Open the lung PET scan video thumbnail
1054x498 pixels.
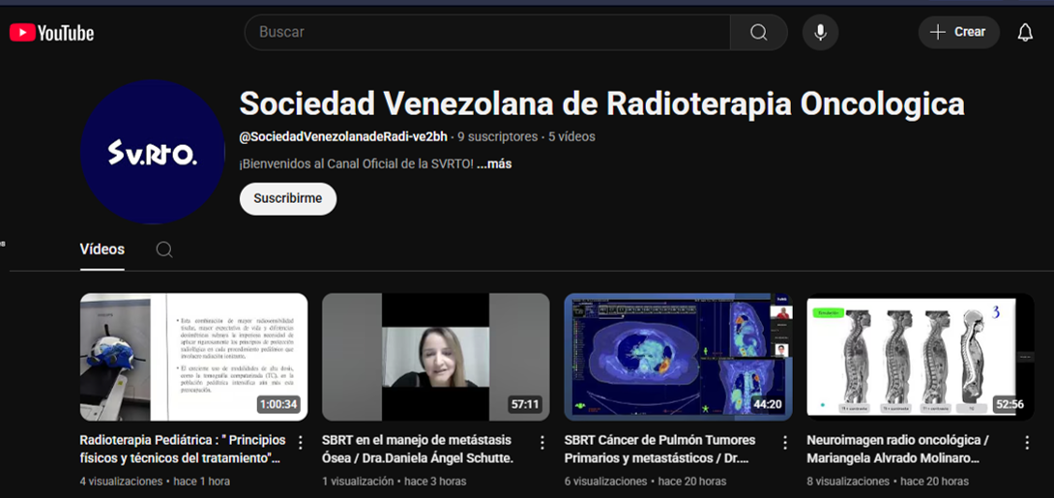(678, 357)
